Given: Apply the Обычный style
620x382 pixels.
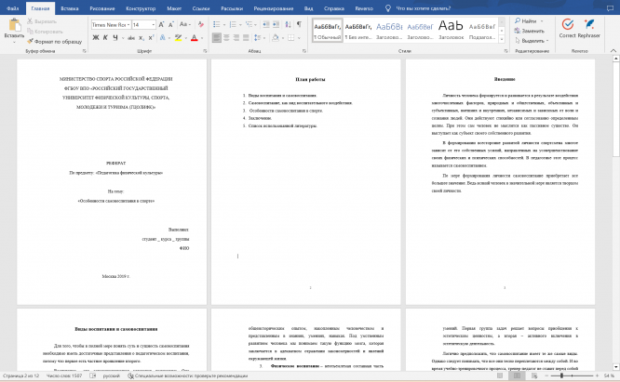Looking at the screenshot, I should (328, 31).
